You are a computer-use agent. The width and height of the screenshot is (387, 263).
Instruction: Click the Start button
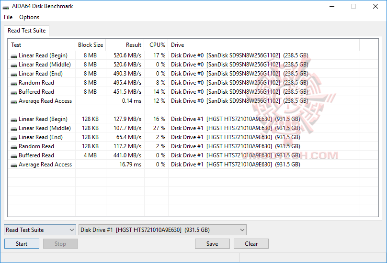[22, 243]
